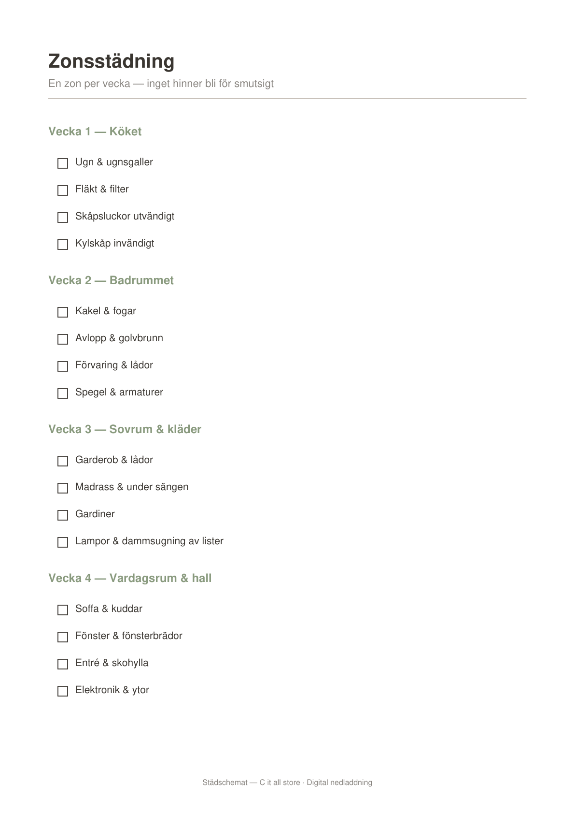The image size is (575, 814).
Task: Tick the Soffa & kuddar checkbox
Action: 63,610
